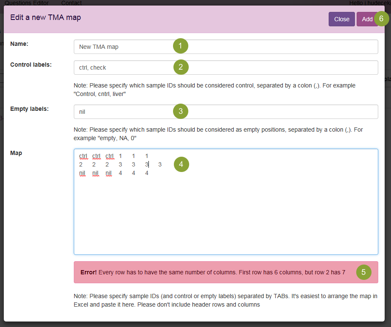Click the Empty labels: field label
This screenshot has width=391, height=327.
(29, 109)
